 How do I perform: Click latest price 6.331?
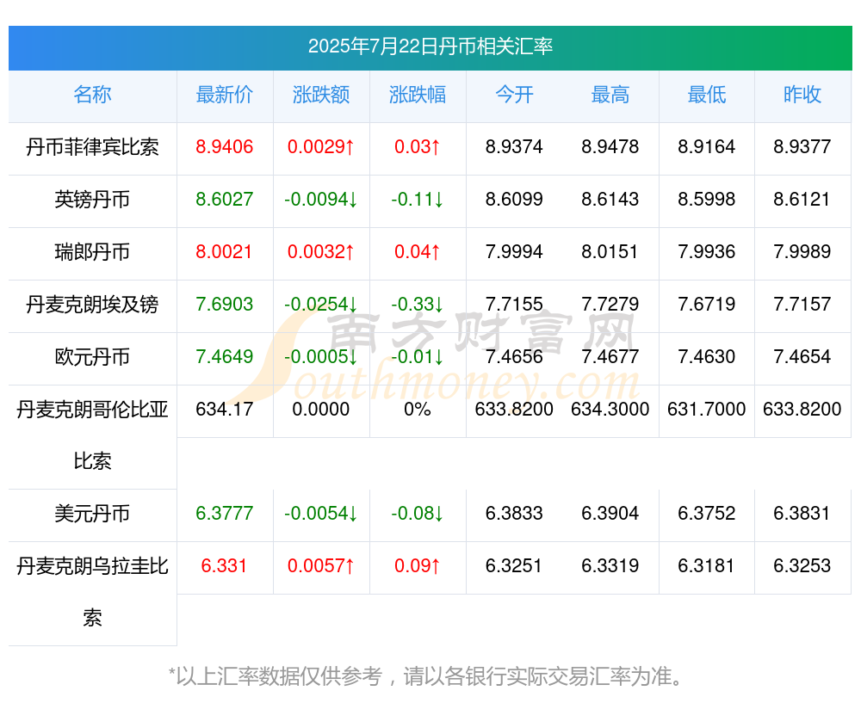pyautogui.click(x=224, y=565)
